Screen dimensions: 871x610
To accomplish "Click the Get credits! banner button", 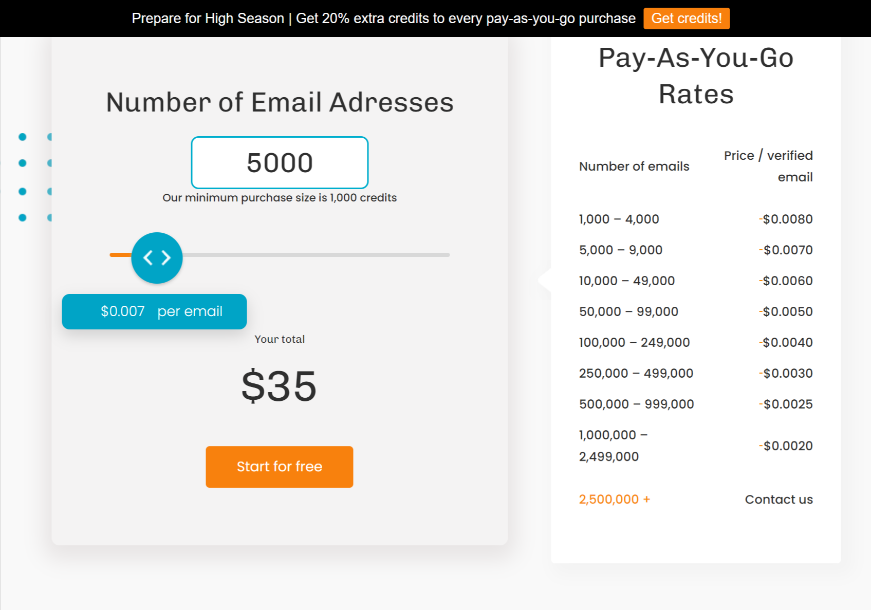I will [687, 18].
